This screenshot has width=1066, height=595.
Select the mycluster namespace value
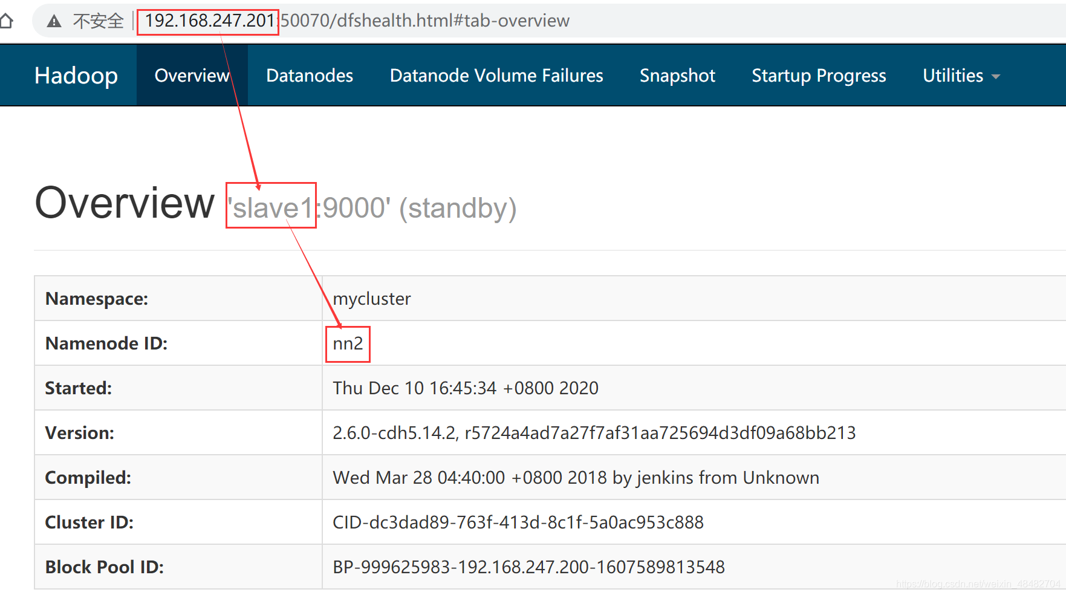pos(372,299)
